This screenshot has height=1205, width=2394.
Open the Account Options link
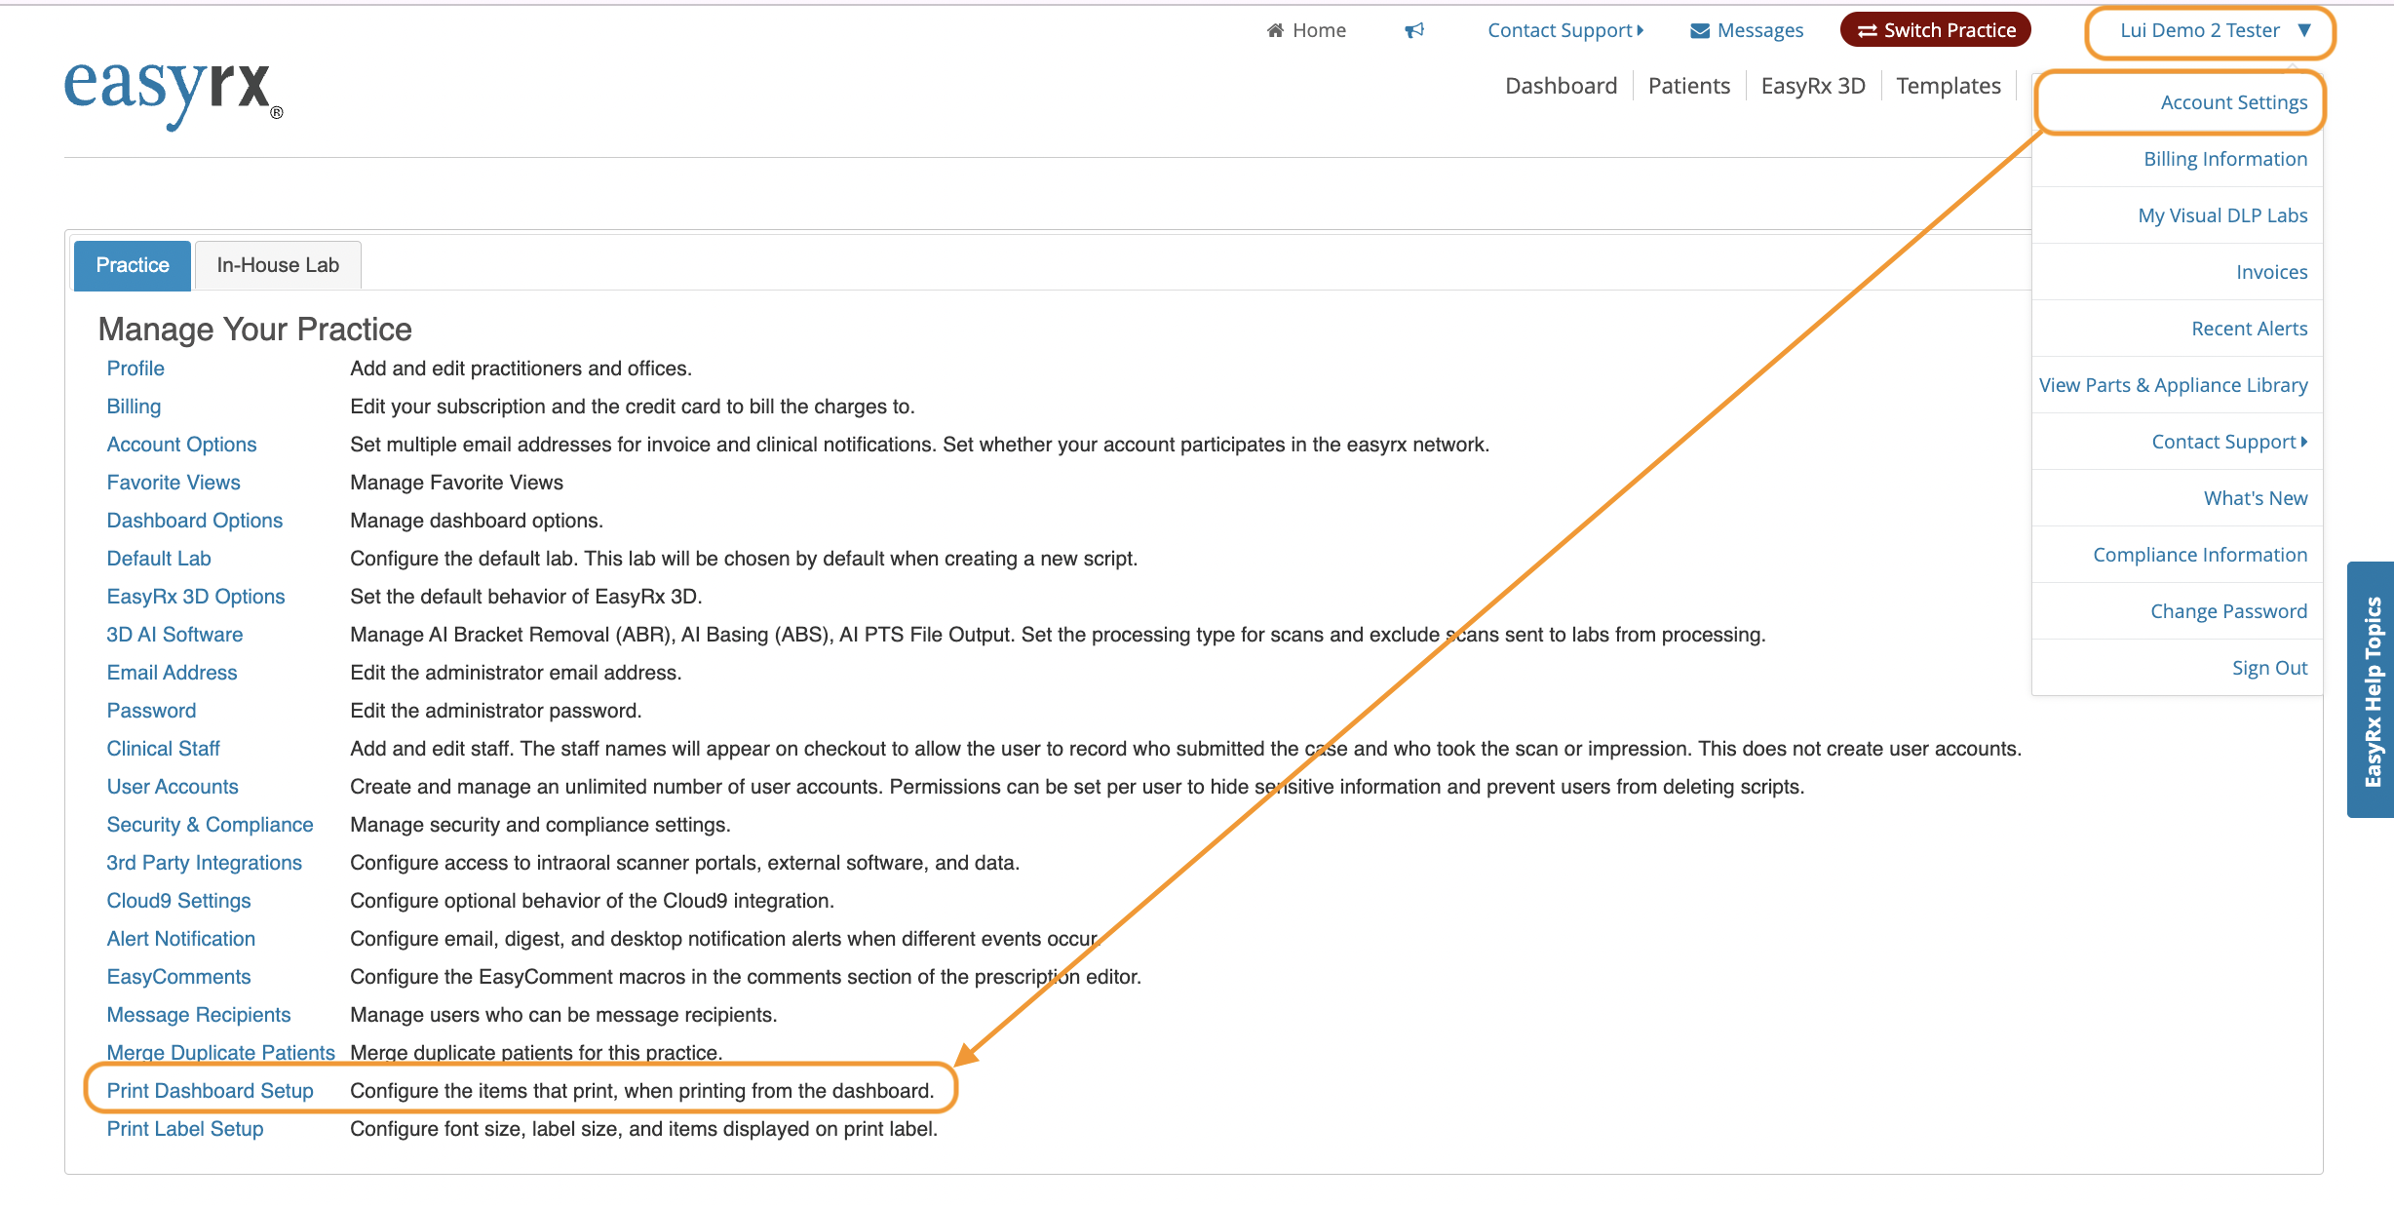181,445
